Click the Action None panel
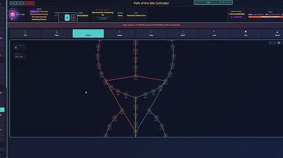 (x=120, y=14)
